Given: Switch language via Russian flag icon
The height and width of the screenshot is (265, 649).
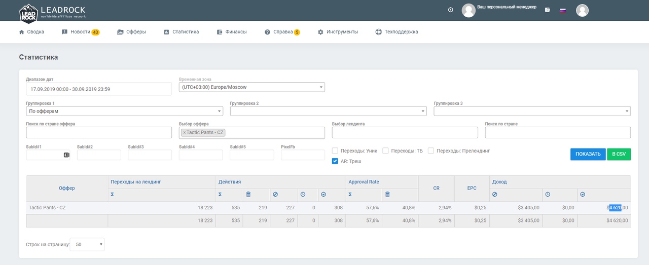Looking at the screenshot, I should tap(563, 10).
